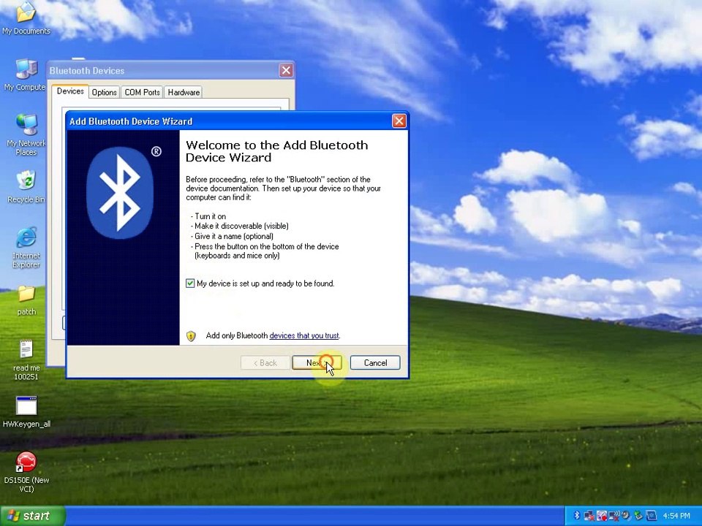Click the wireless network disconnected tray icon
Viewport: 702px width, 526px height.
click(614, 516)
